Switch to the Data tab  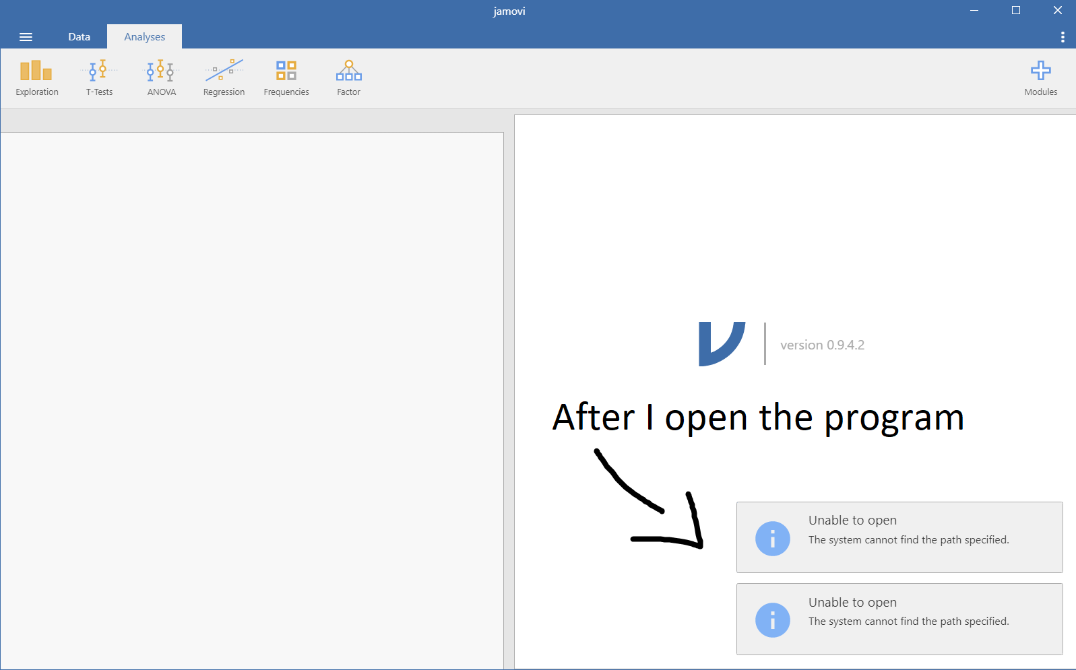pos(79,37)
